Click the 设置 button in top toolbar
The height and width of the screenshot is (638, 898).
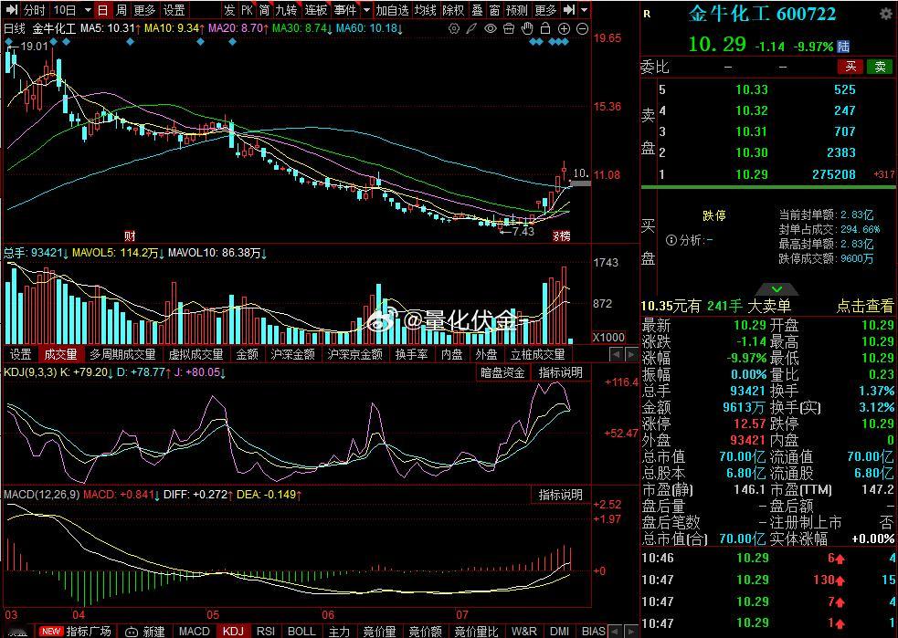tap(174, 10)
